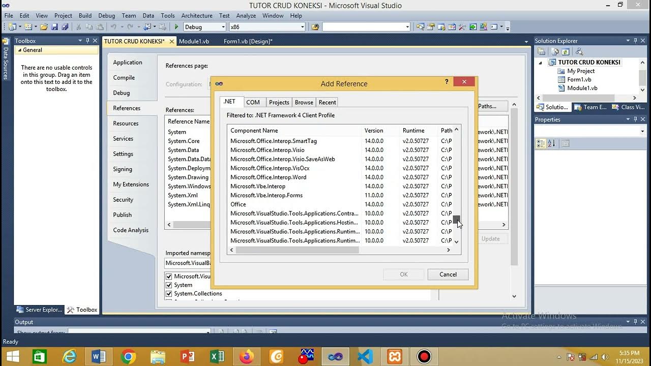Viewport: 651px width, 366px height.
Task: Open the Architecture menu
Action: (x=197, y=16)
